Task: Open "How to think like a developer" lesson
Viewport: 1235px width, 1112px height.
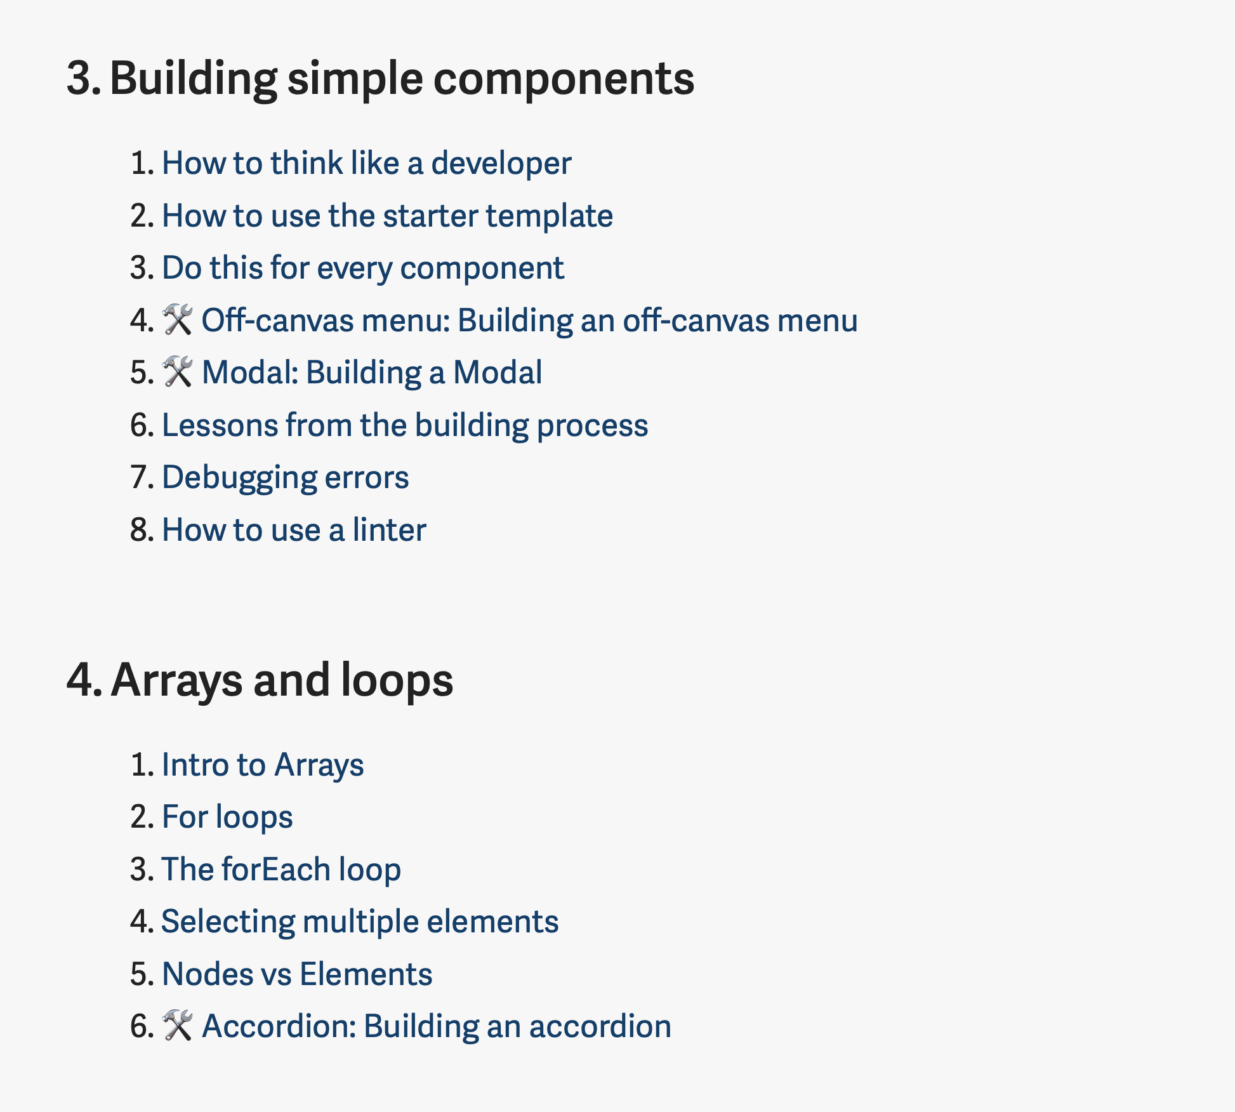Action: [366, 164]
